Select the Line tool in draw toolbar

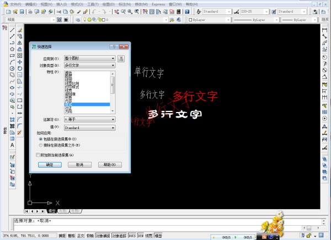coord(12,29)
